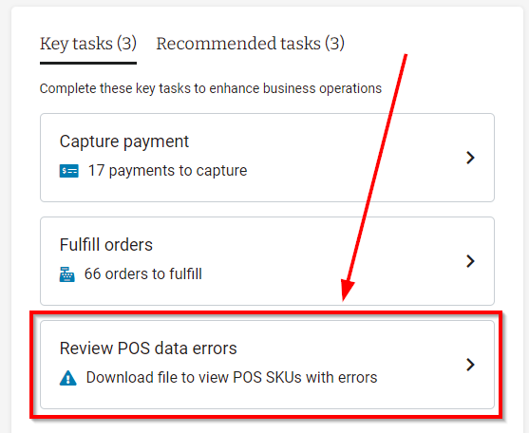Screen dimensions: 529x433
Task: Expand Review POS data errors chevron
Action: pos(470,365)
